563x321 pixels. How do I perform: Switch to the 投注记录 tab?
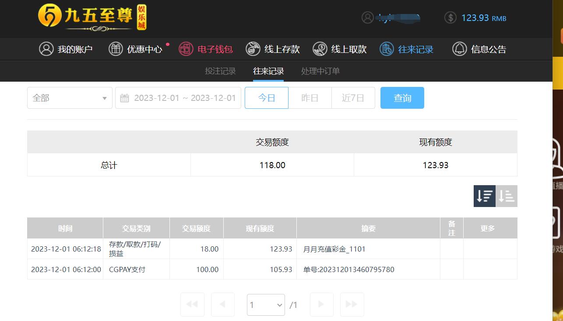tap(220, 71)
